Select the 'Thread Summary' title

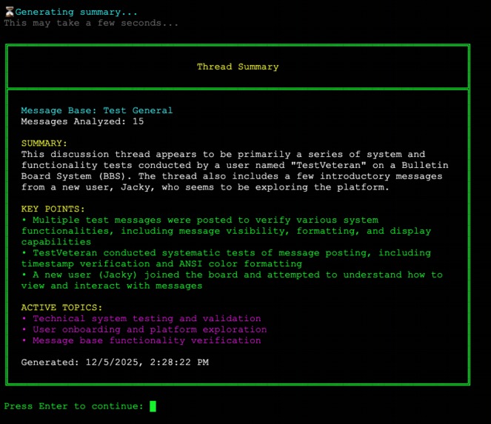pyautogui.click(x=238, y=67)
